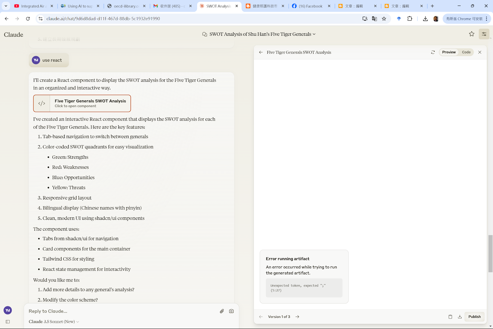Click 'Version 1 of 3' label
The height and width of the screenshot is (329, 493).
point(279,317)
